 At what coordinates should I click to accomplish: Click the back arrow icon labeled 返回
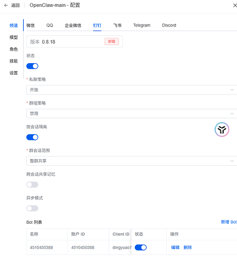(x=6, y=5)
